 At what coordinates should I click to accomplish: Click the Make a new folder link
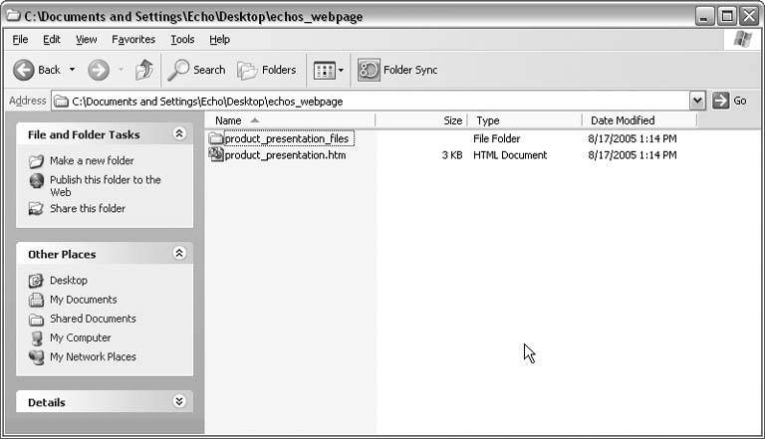coord(92,161)
